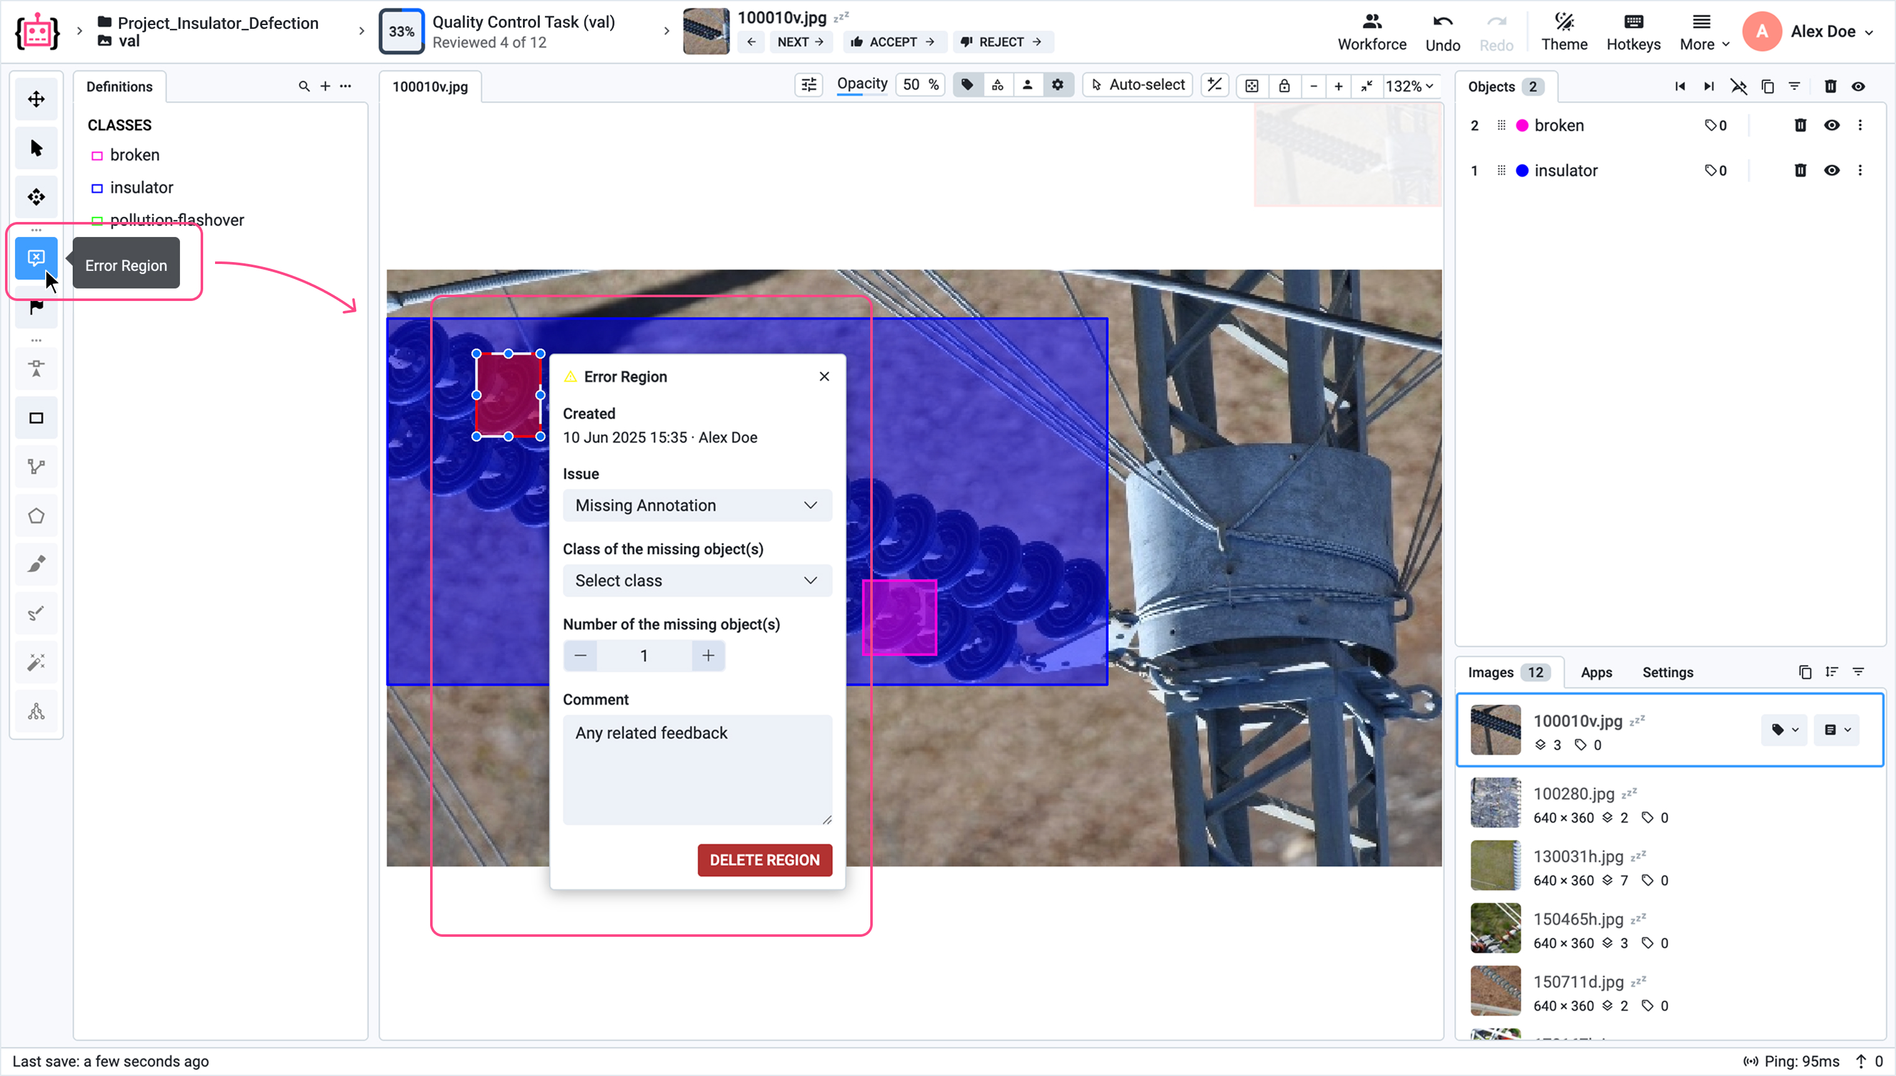Select the Brush tool
The image size is (1896, 1076).
point(36,564)
